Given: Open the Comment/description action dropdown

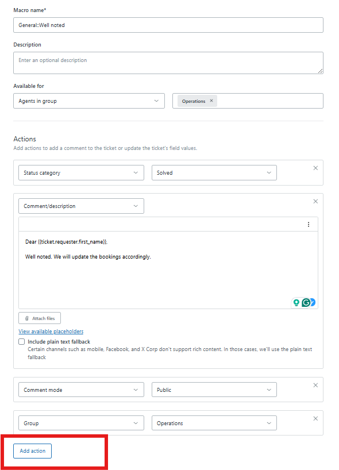Looking at the screenshot, I should click(81, 206).
